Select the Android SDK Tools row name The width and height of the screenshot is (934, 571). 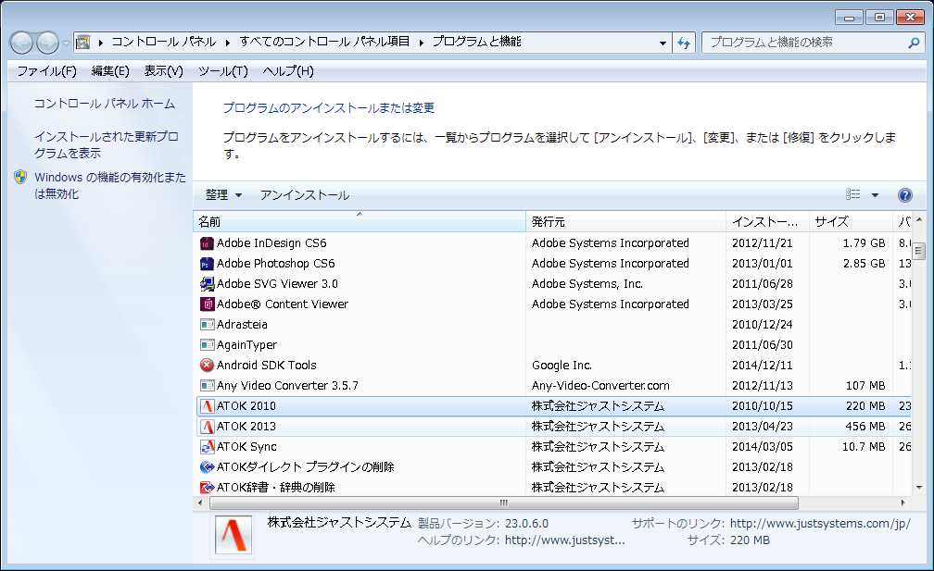(267, 366)
